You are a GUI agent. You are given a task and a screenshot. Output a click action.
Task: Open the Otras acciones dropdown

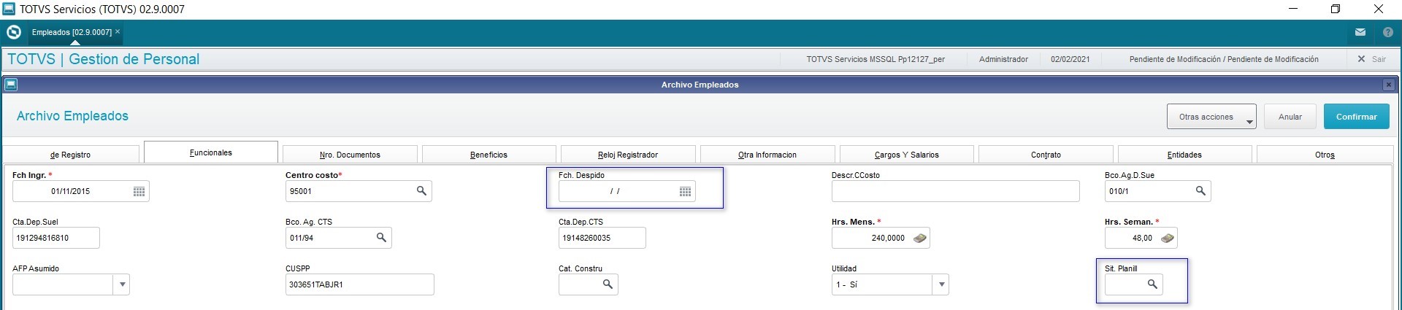(1211, 117)
